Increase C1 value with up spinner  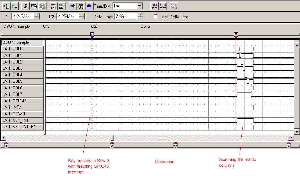point(37,15)
